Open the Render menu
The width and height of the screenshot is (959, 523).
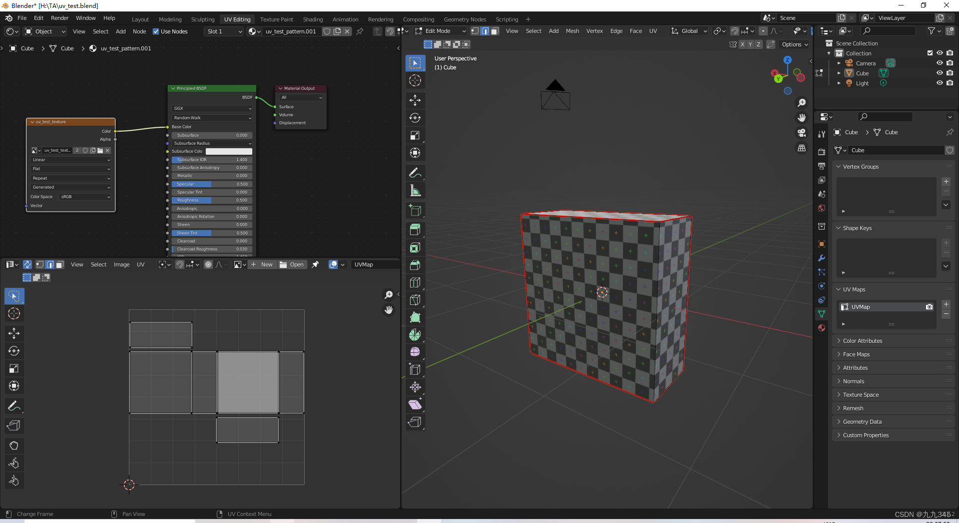click(59, 18)
